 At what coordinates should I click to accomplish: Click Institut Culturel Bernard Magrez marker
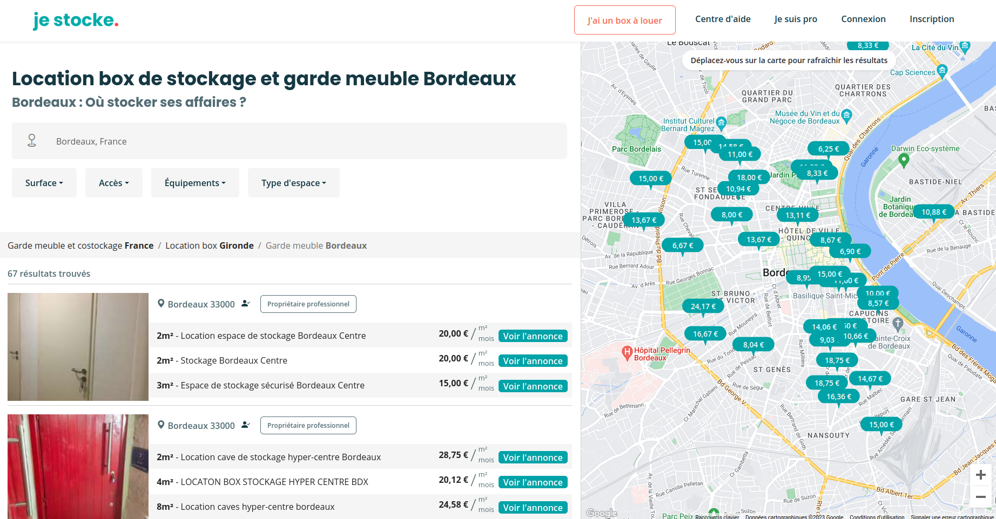pyautogui.click(x=721, y=122)
